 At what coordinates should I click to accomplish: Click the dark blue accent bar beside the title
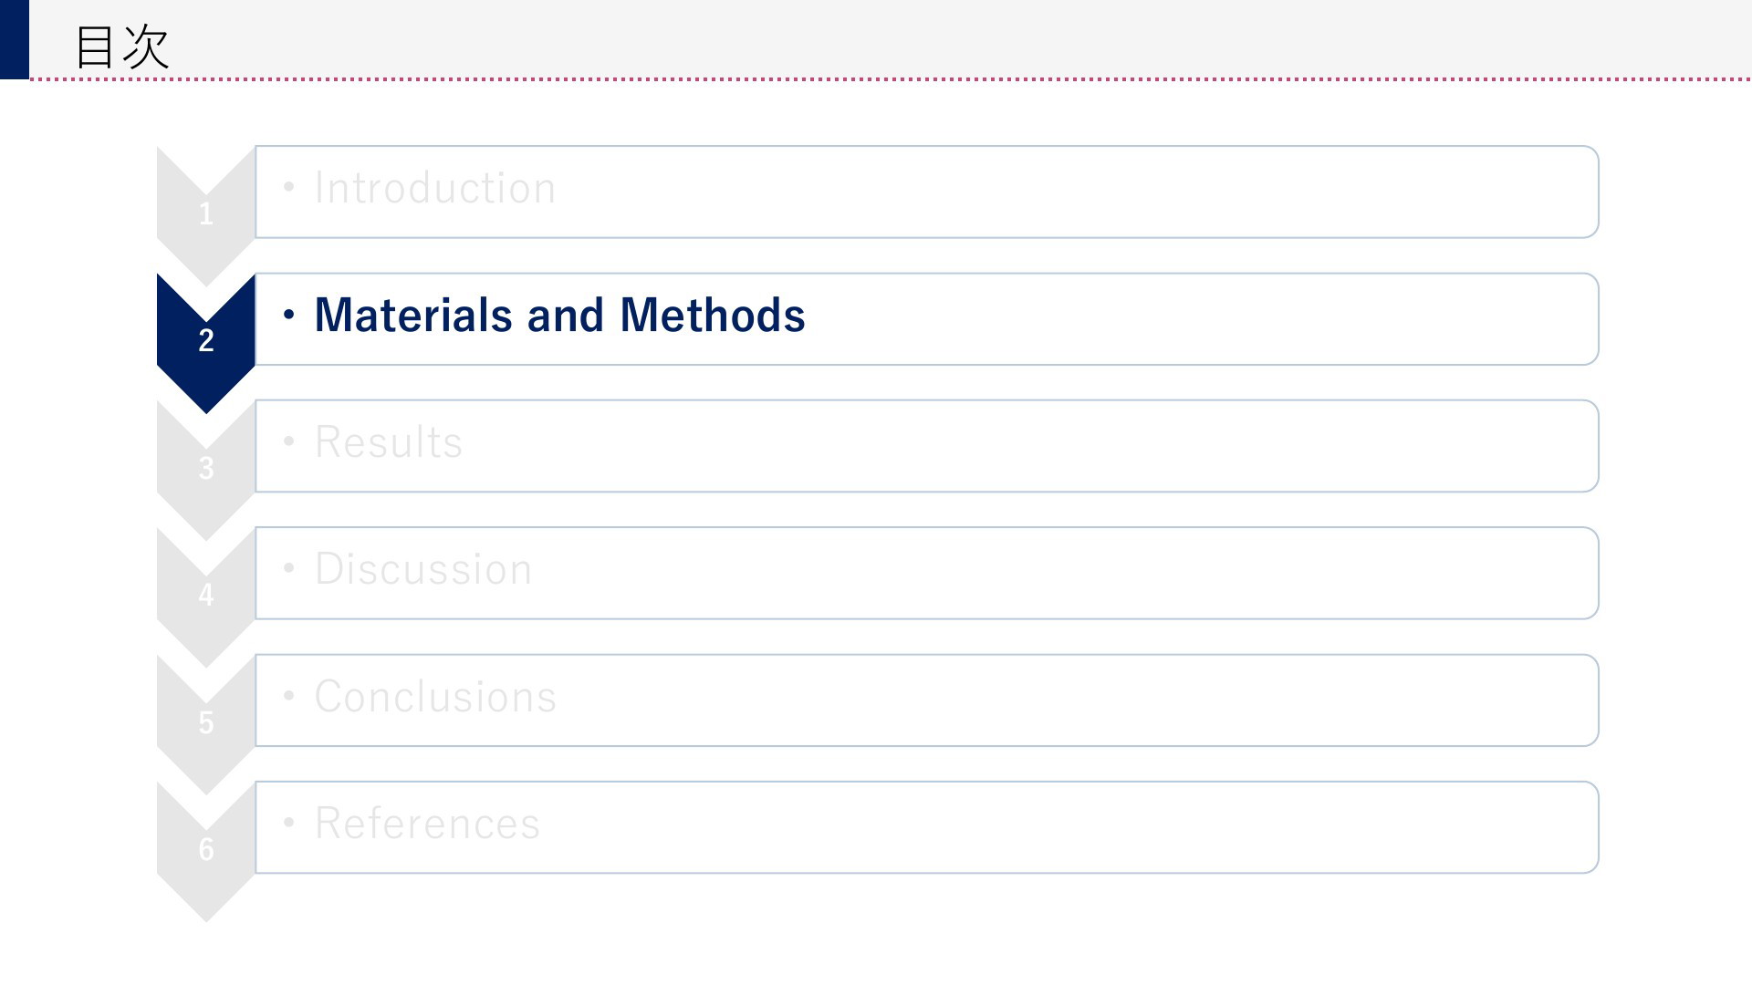pos(14,39)
